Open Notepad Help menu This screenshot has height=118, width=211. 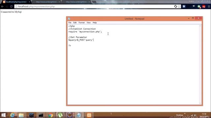click(x=95, y=23)
